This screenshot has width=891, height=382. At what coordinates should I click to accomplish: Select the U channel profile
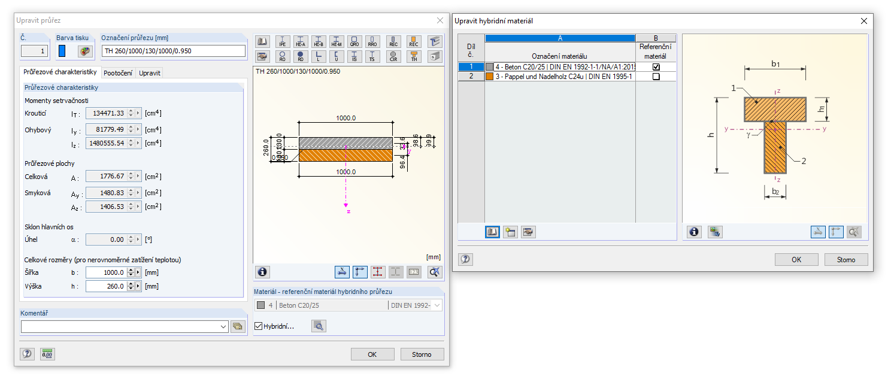click(337, 56)
